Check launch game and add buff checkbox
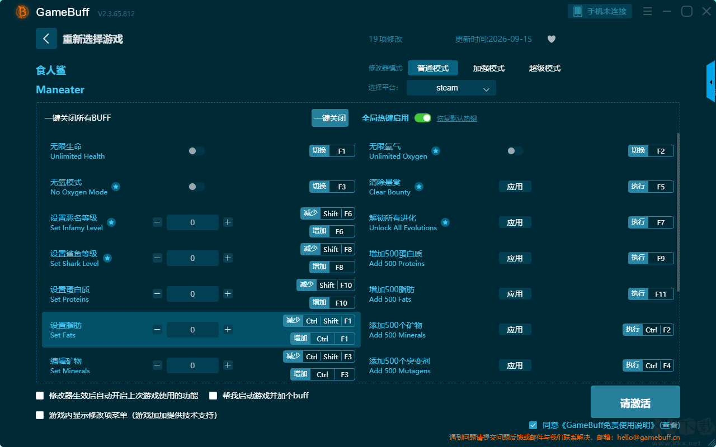 click(x=213, y=396)
